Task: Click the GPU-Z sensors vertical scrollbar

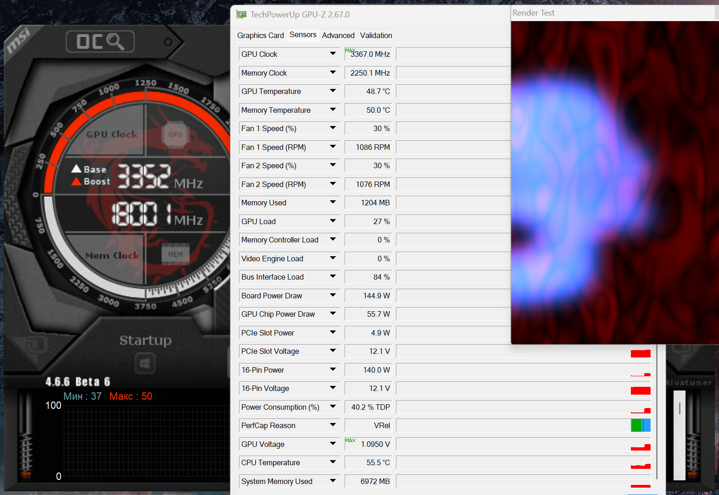Action: click(658, 412)
